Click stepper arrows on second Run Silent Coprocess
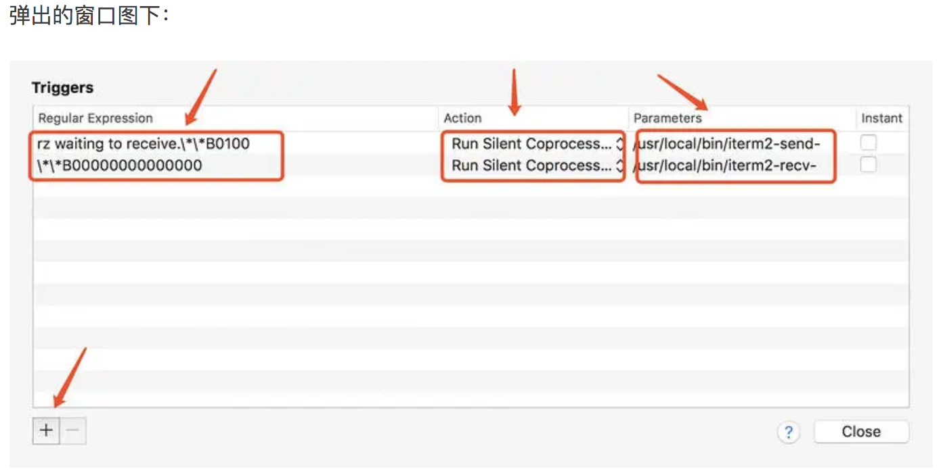This screenshot has height=473, width=941. tap(619, 165)
